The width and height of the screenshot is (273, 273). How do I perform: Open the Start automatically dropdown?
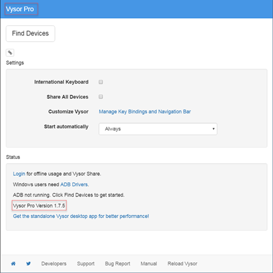pyautogui.click(x=158, y=129)
